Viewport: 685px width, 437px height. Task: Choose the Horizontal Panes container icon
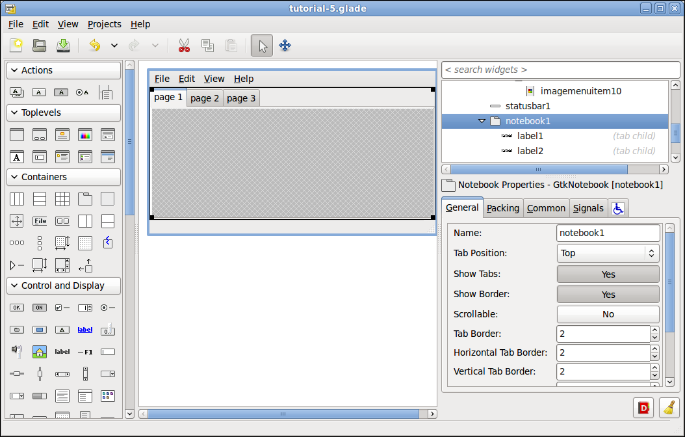click(84, 221)
